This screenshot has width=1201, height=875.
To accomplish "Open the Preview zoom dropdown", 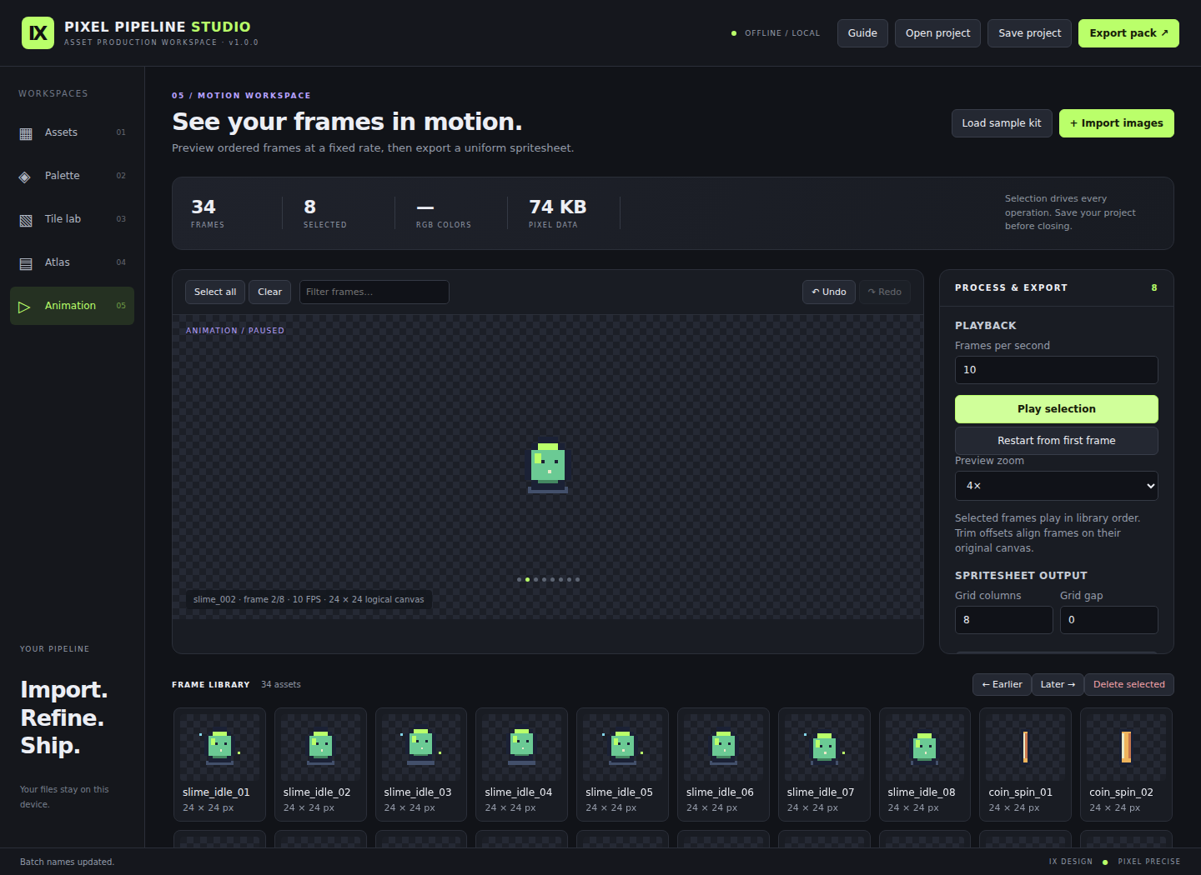I will click(1056, 486).
